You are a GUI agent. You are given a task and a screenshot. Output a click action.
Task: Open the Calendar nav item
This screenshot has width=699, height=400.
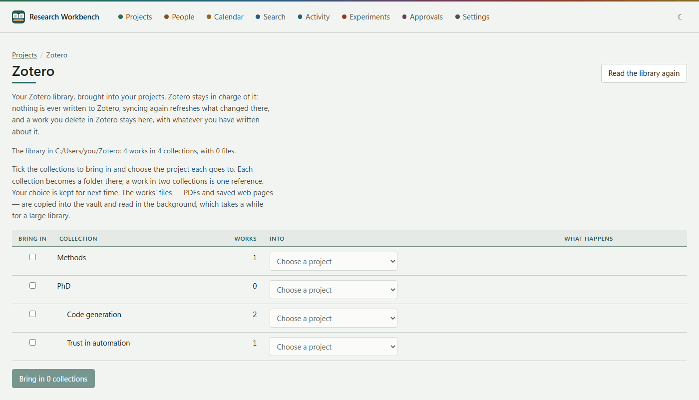(225, 17)
